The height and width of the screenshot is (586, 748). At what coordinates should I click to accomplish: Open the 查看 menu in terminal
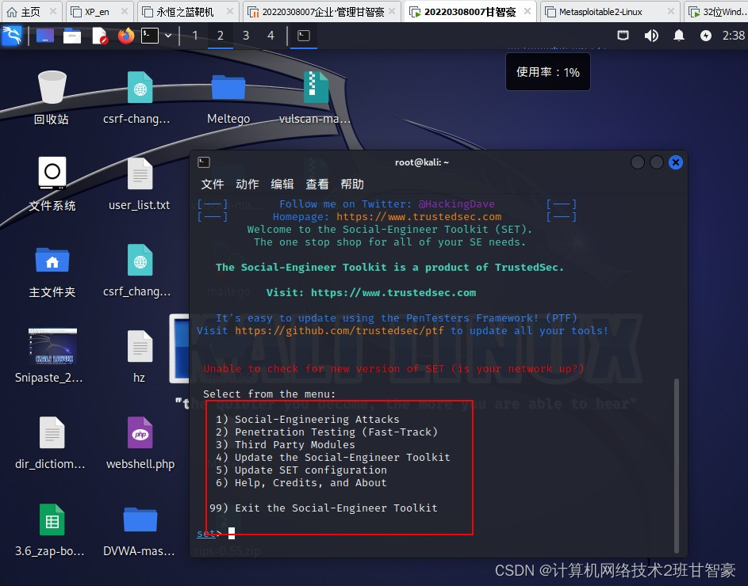pyautogui.click(x=317, y=185)
